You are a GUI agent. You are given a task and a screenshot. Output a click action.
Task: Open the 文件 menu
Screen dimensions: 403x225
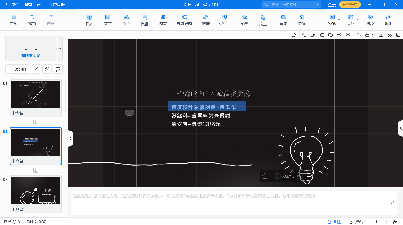pyautogui.click(x=15, y=5)
